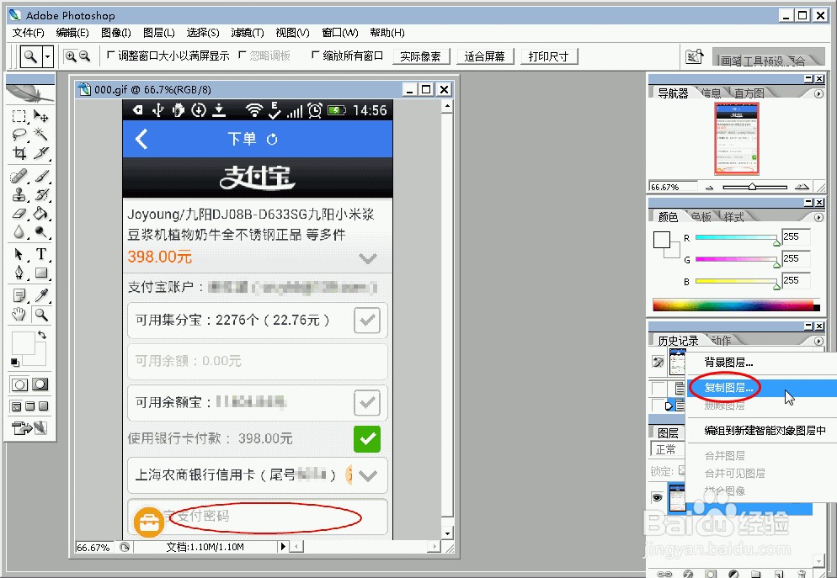
Task: Switch to full screen with menu bar
Action: pos(30,406)
